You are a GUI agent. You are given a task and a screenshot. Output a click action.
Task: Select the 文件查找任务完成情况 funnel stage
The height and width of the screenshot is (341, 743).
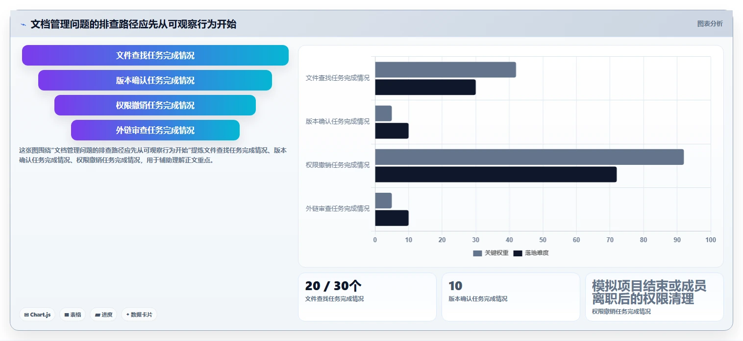pos(155,55)
